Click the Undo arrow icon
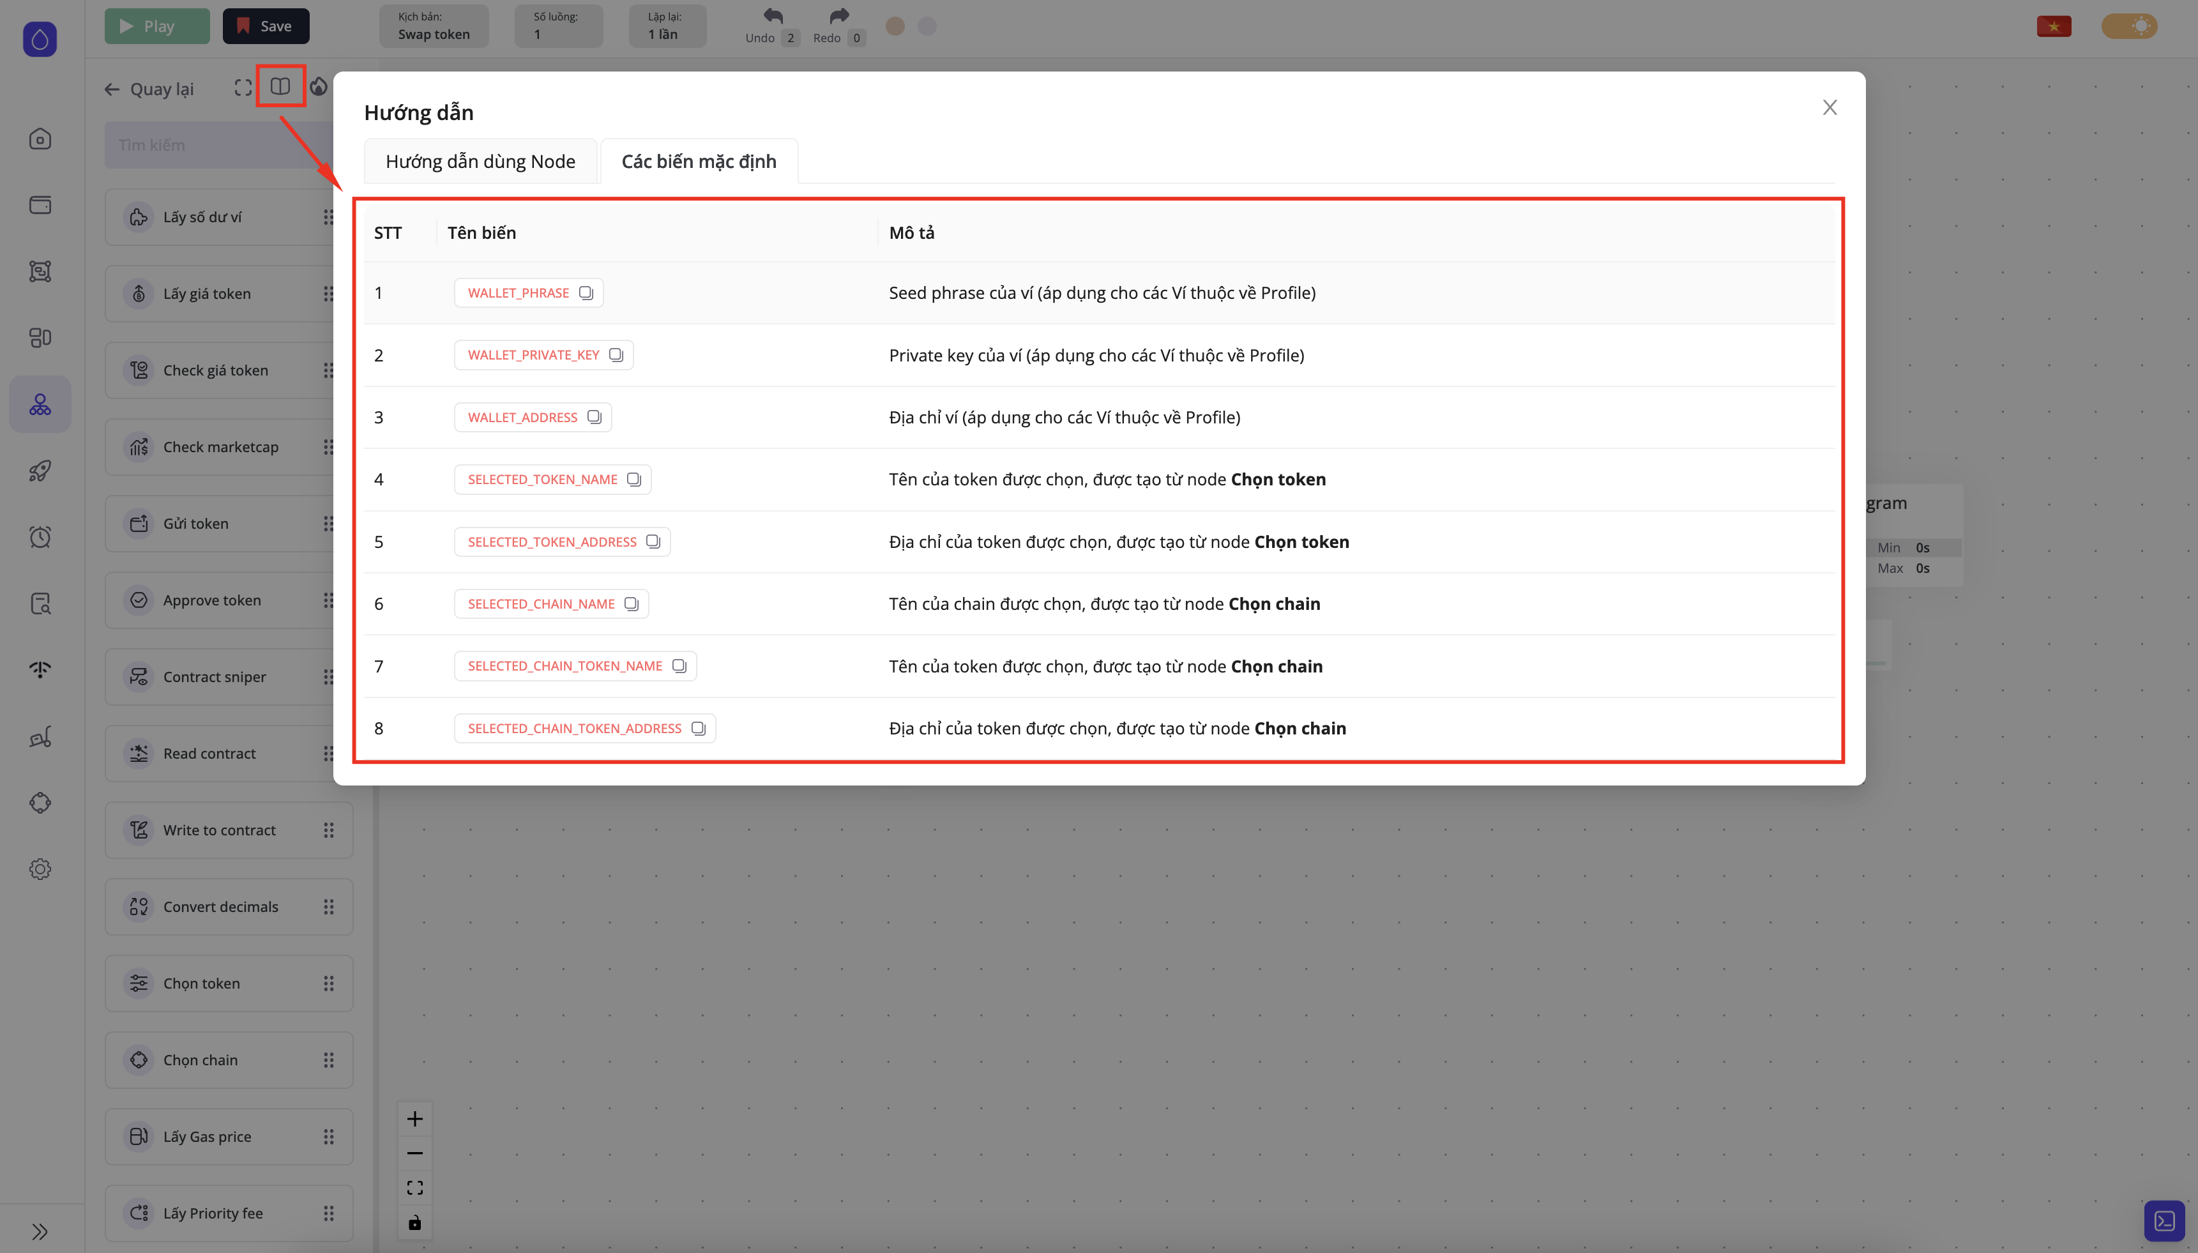Viewport: 2198px width, 1253px height. (x=773, y=17)
